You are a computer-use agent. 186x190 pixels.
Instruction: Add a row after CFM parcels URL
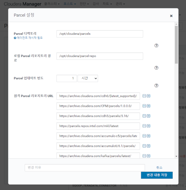point(149,106)
